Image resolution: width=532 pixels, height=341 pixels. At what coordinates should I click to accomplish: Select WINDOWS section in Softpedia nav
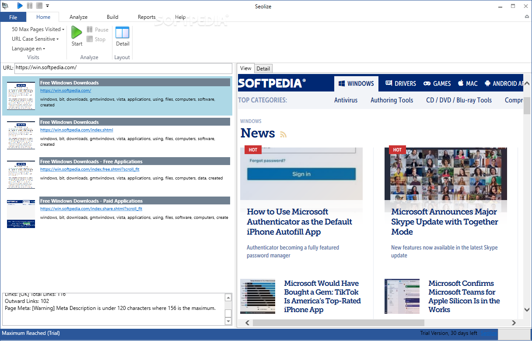tap(356, 84)
